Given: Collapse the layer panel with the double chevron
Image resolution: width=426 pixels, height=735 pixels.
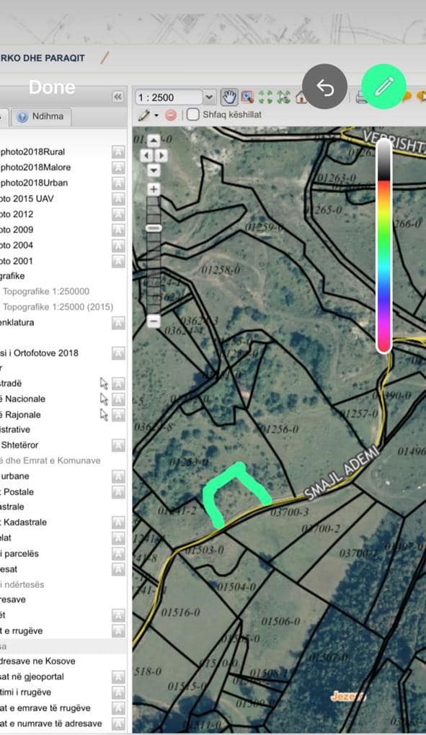Looking at the screenshot, I should pyautogui.click(x=117, y=97).
